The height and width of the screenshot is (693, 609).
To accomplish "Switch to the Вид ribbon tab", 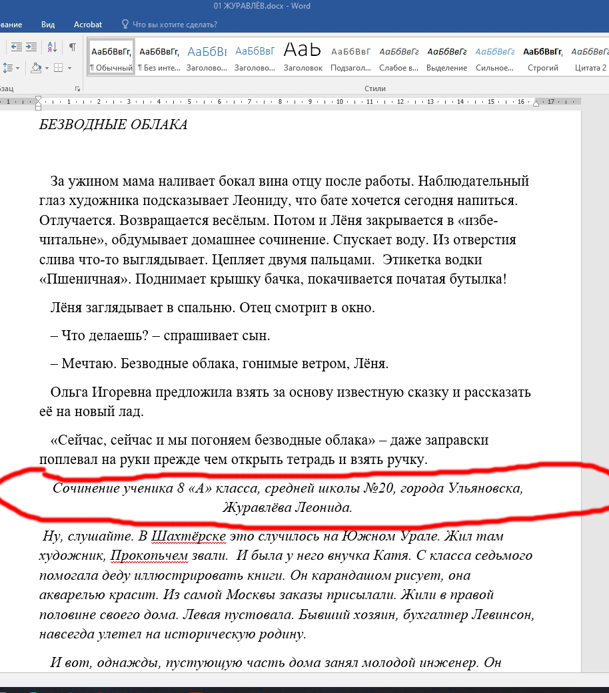I will coord(48,25).
